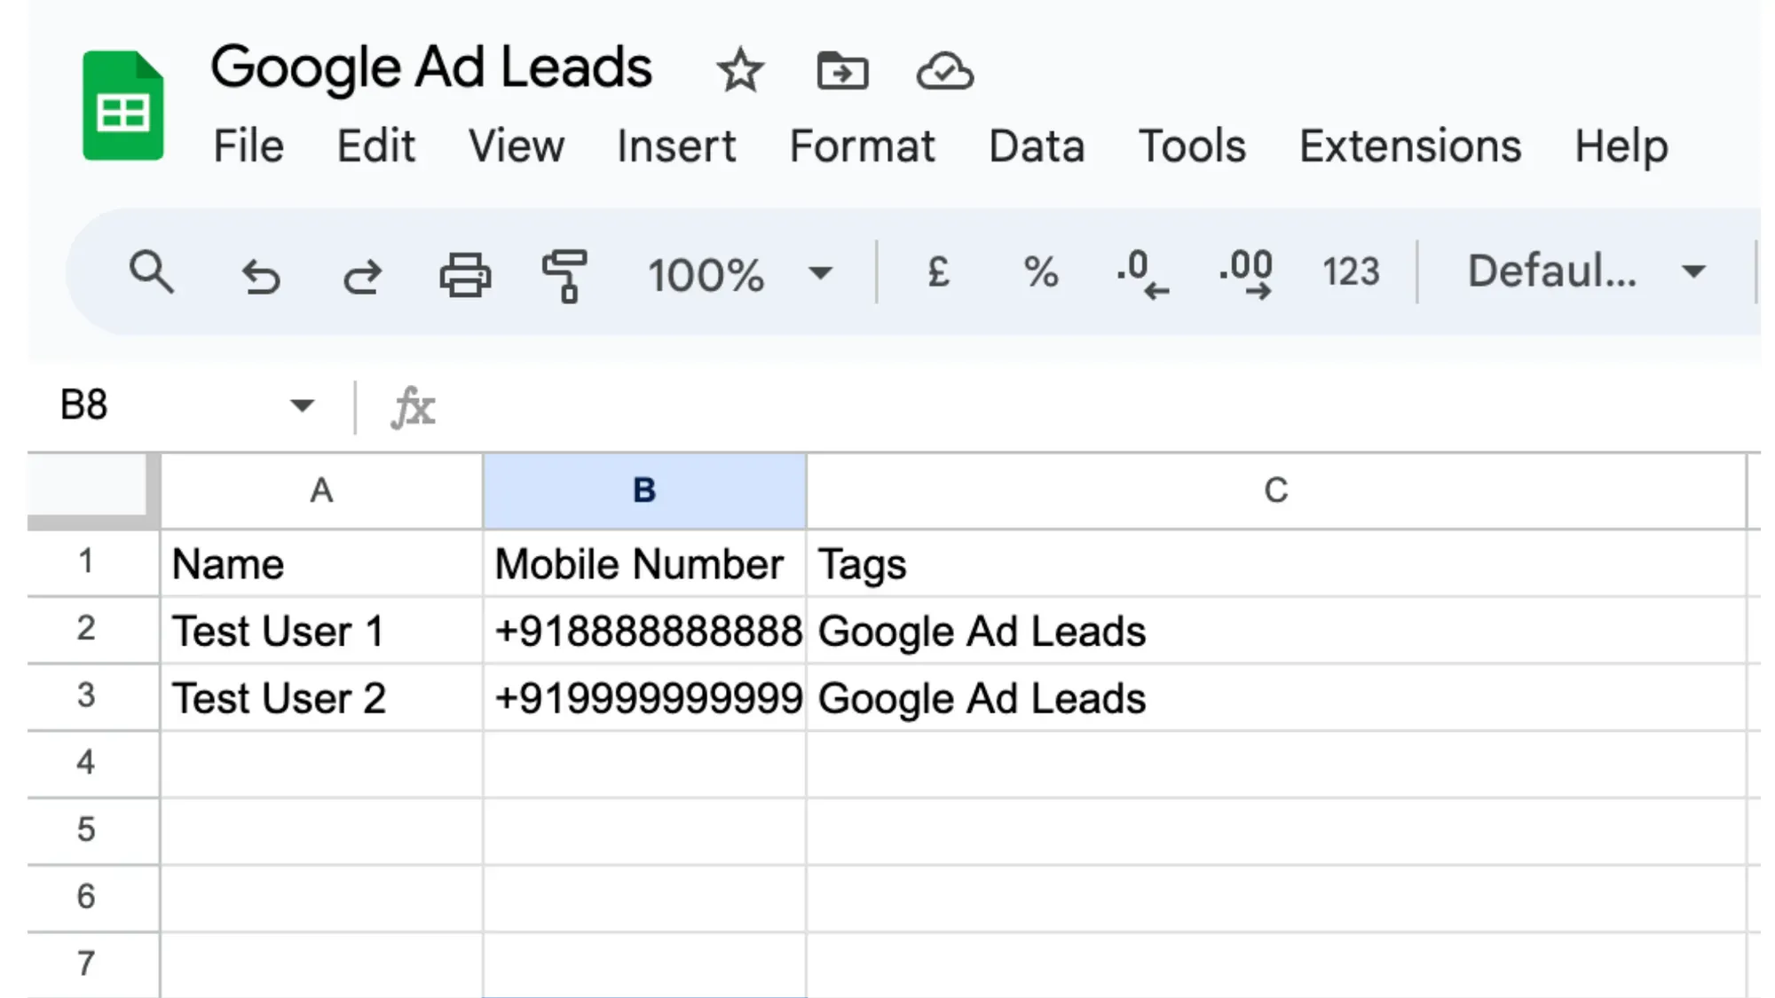
Task: Star the Google Ad Leads spreadsheet
Action: click(739, 71)
